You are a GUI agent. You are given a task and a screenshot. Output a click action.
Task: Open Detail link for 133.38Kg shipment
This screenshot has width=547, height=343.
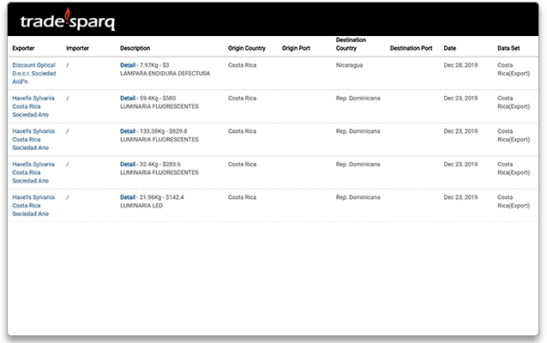(x=128, y=131)
